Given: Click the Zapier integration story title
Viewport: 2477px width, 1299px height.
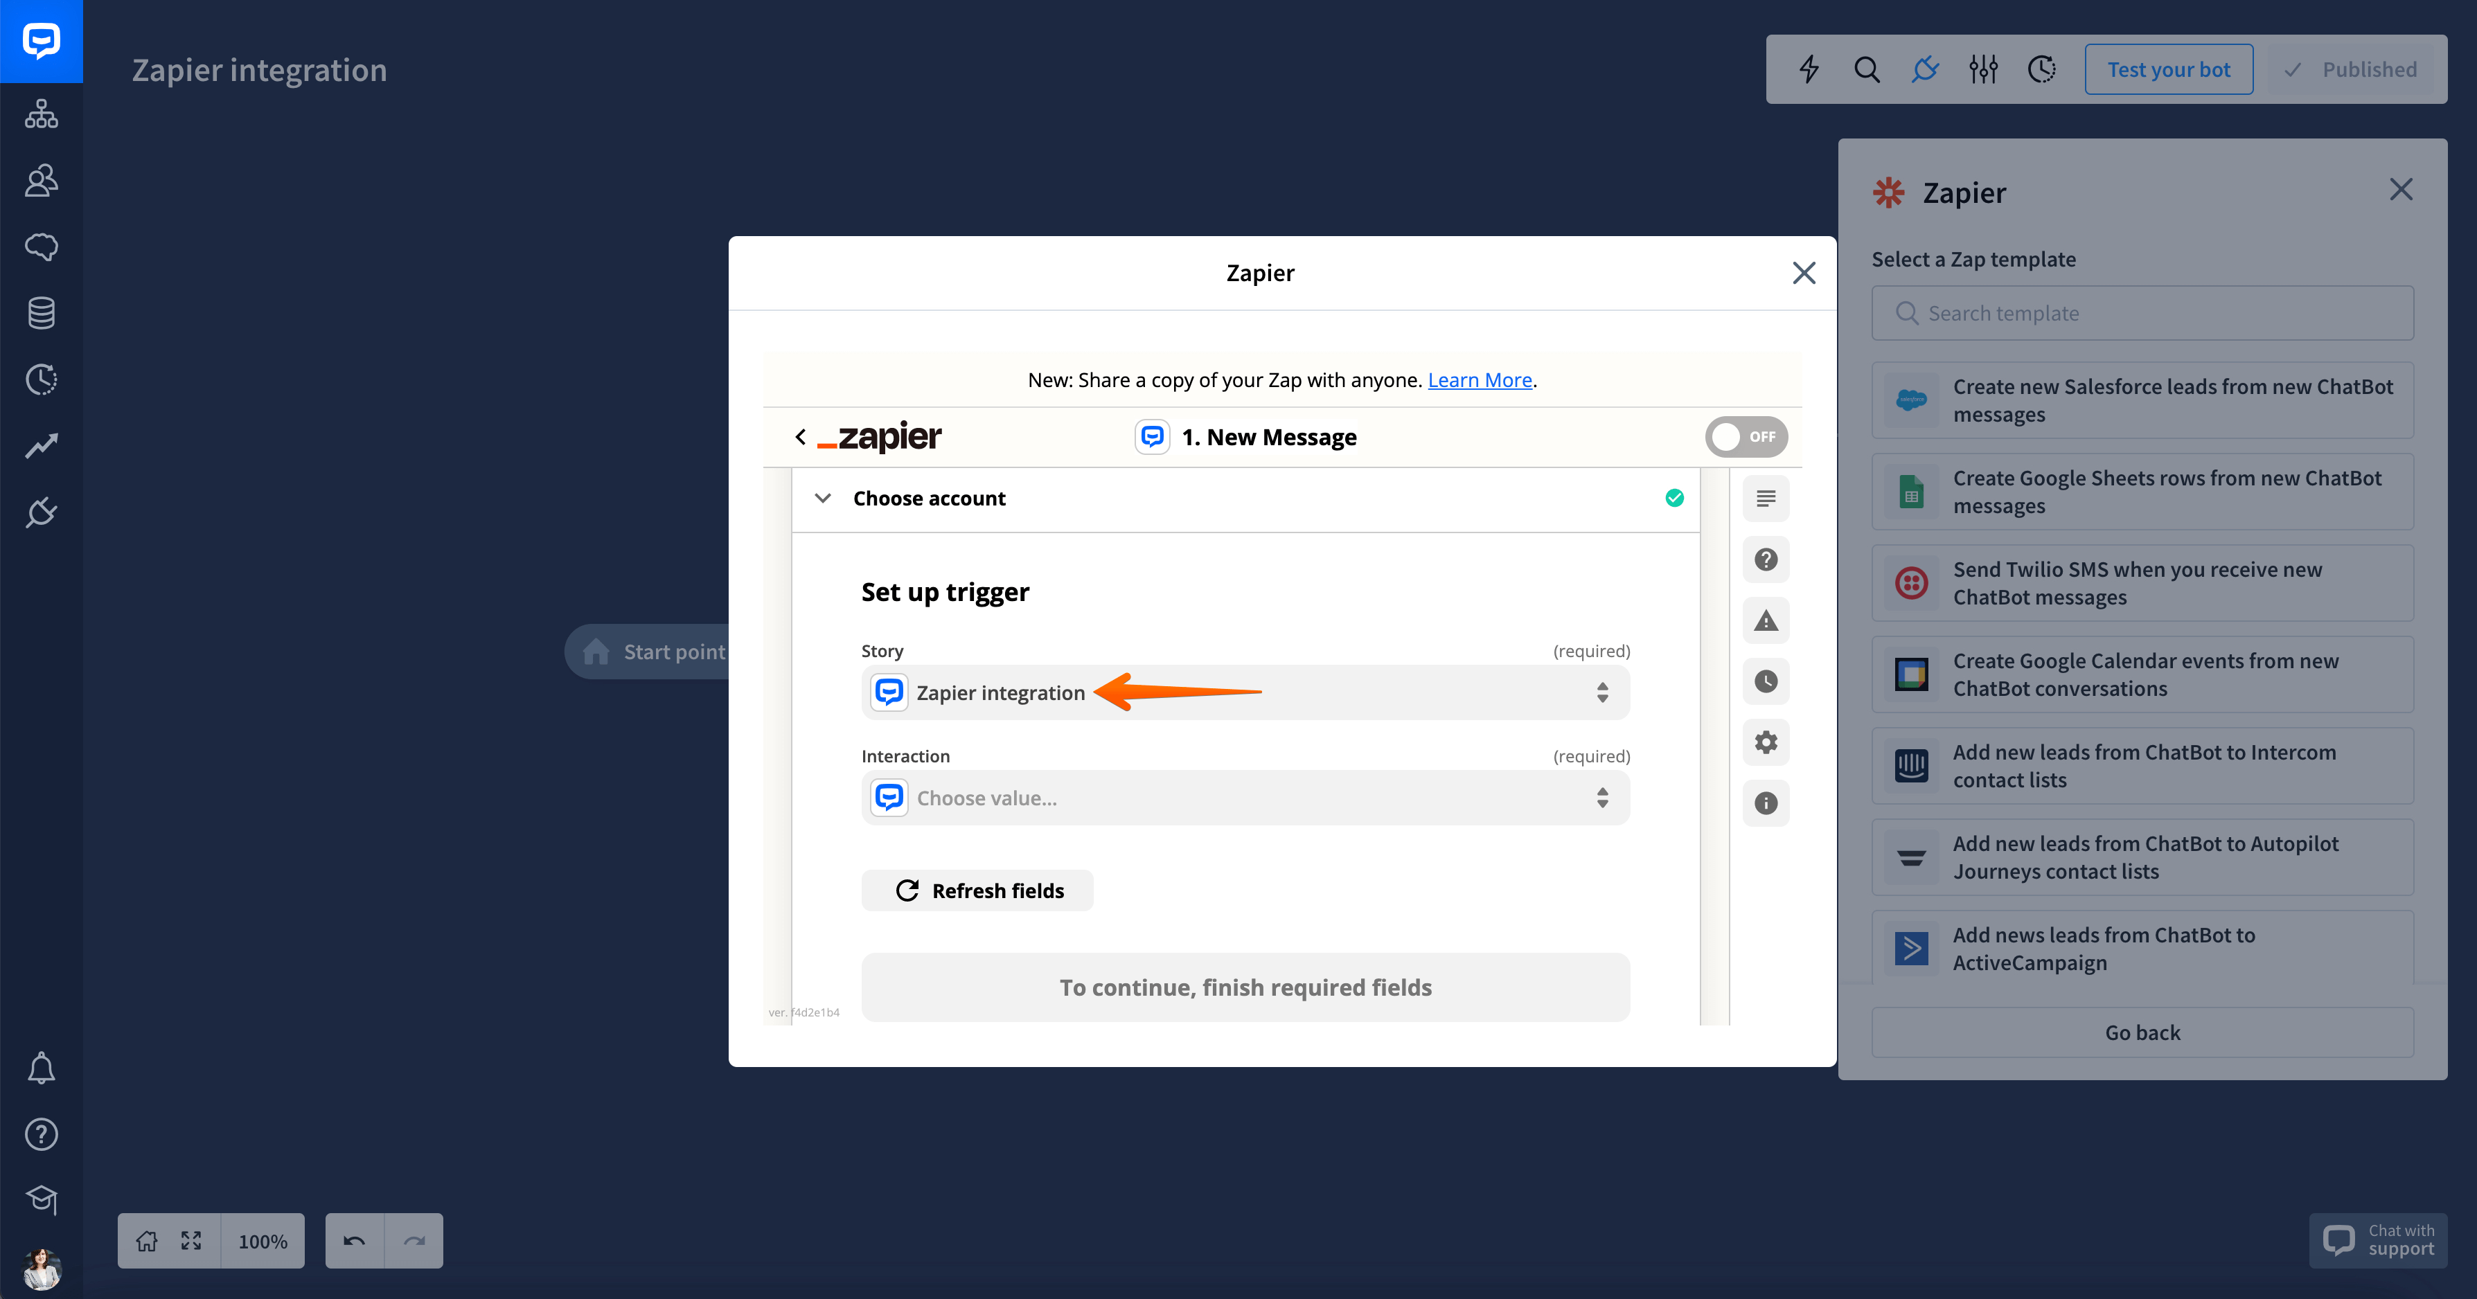Looking at the screenshot, I should point(260,70).
